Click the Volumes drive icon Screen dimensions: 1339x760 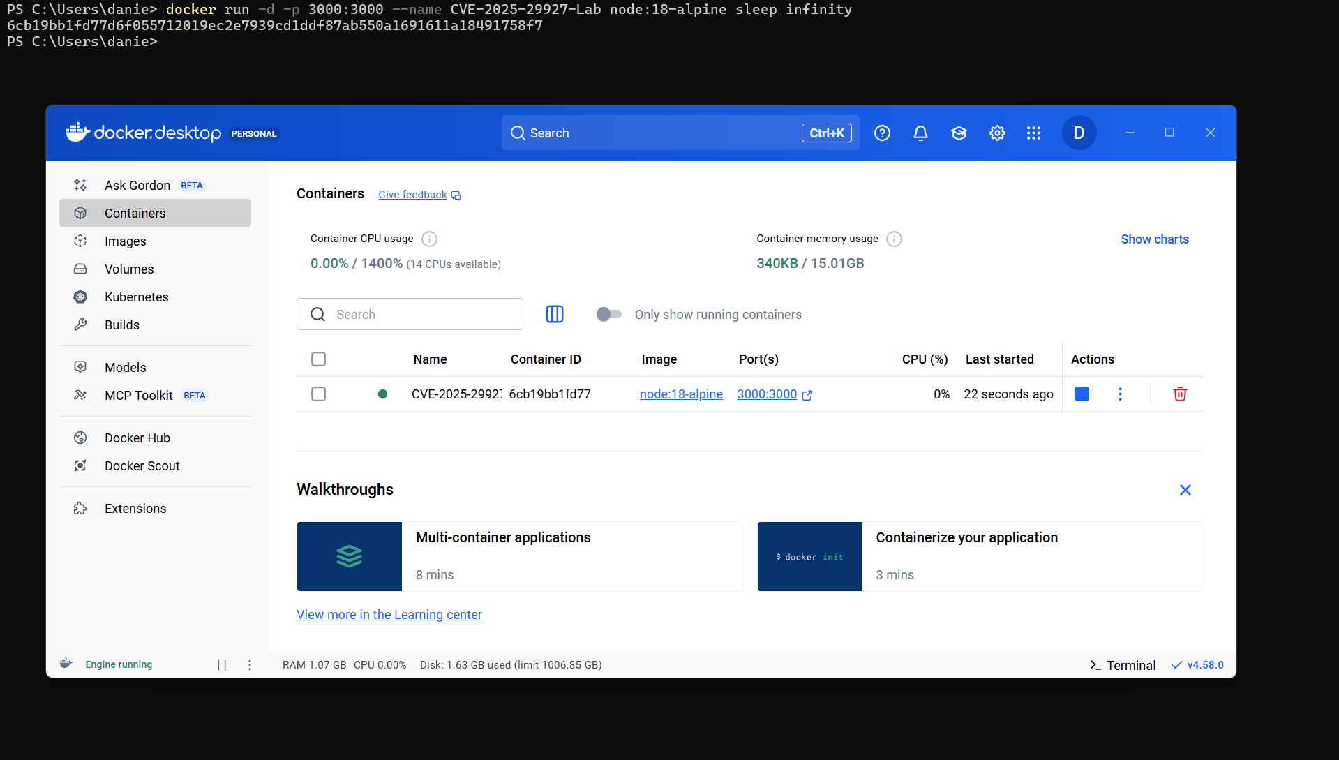tap(80, 269)
